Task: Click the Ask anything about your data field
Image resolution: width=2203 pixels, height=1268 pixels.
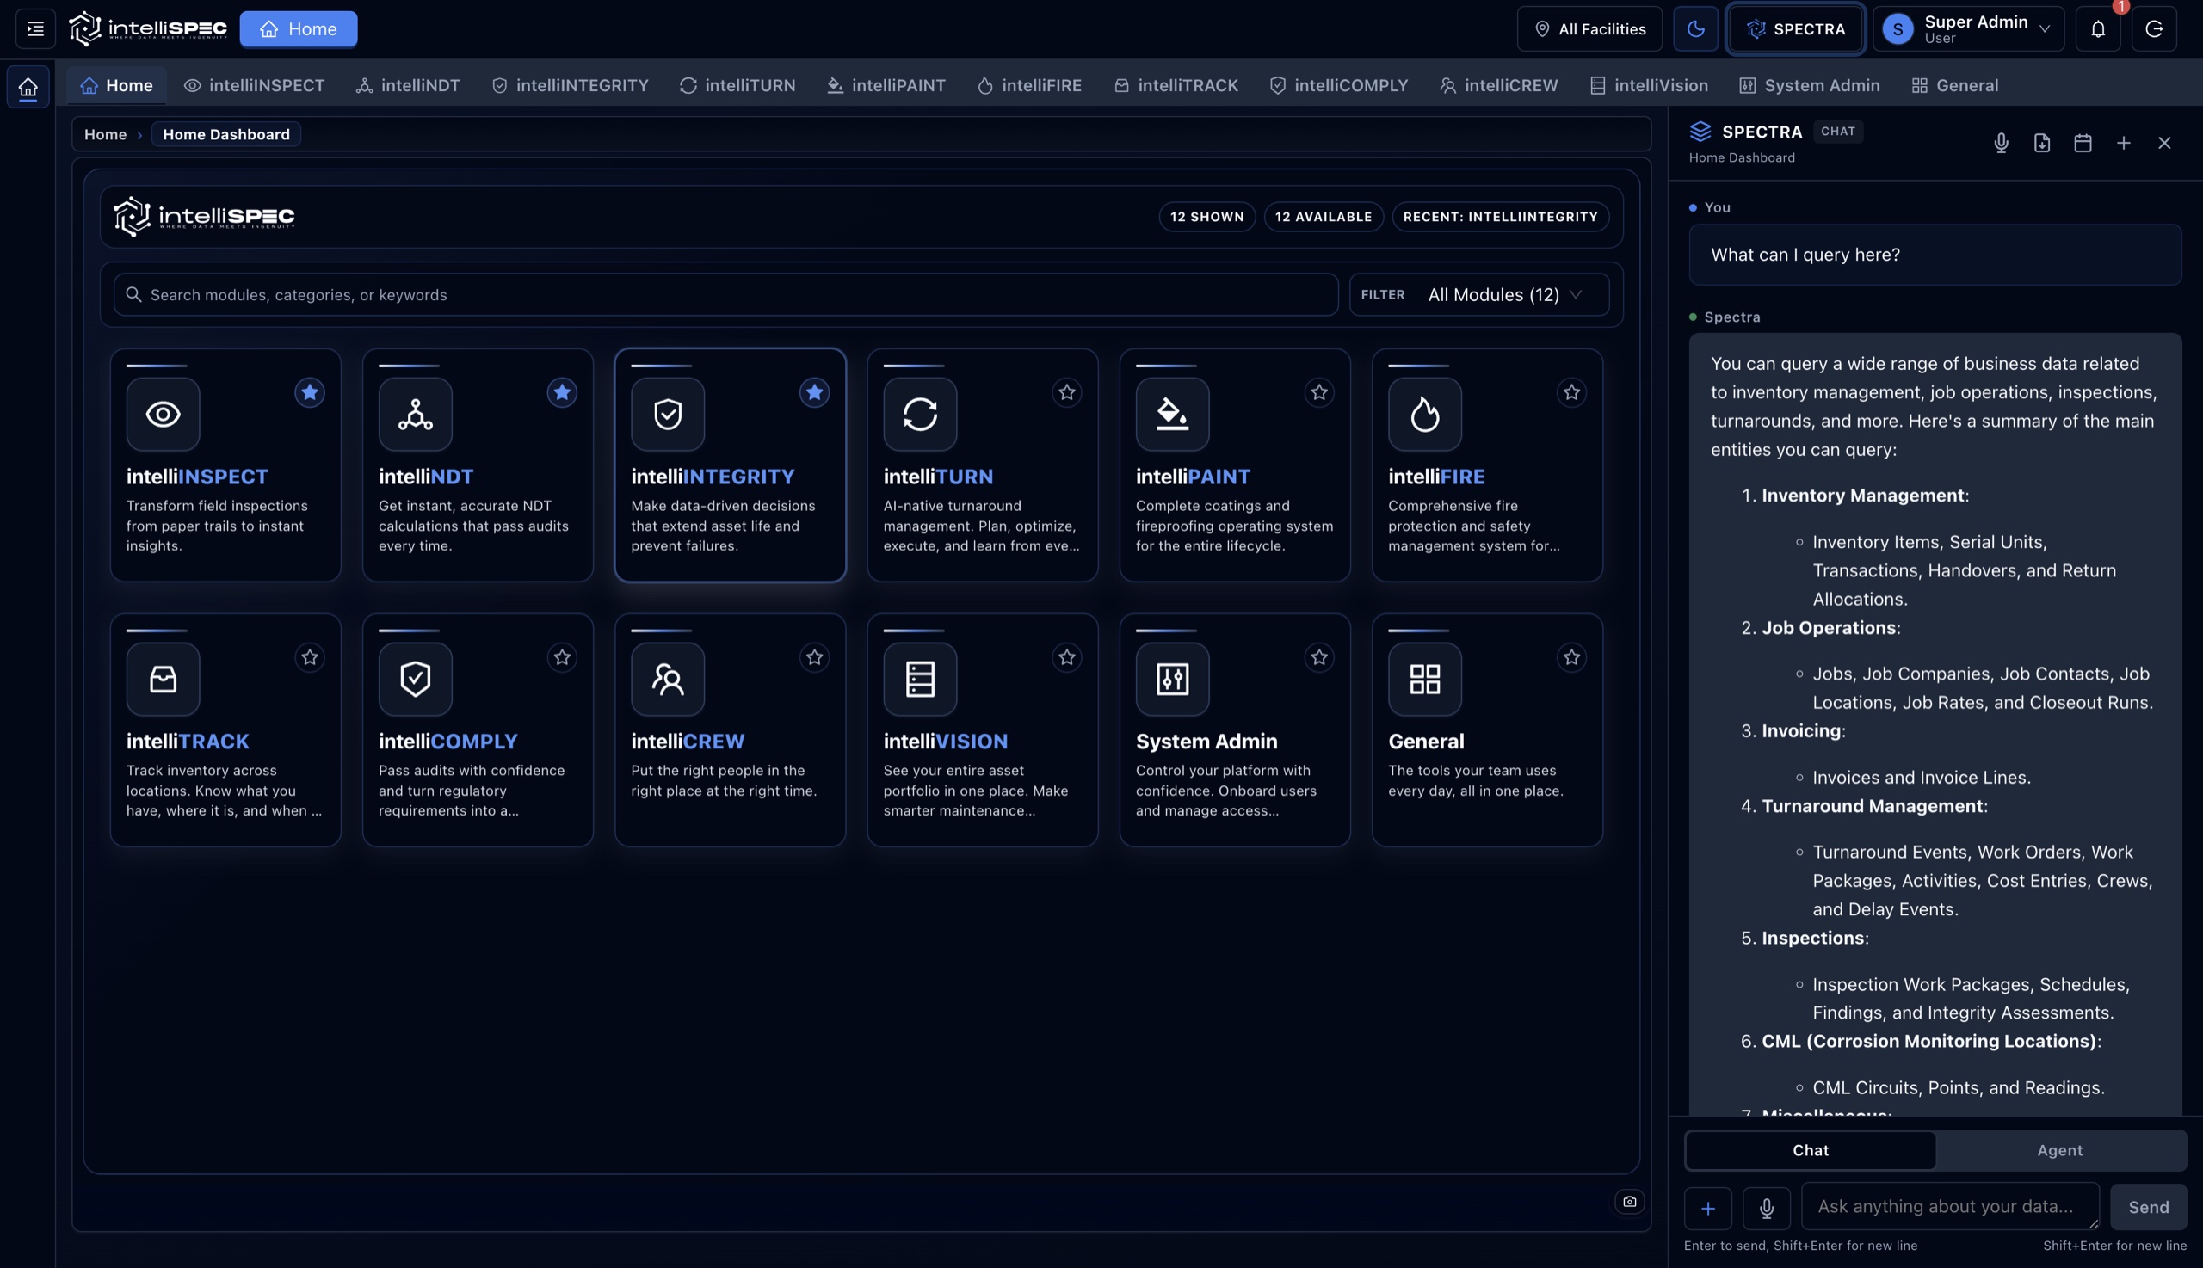Action: [x=1949, y=1206]
